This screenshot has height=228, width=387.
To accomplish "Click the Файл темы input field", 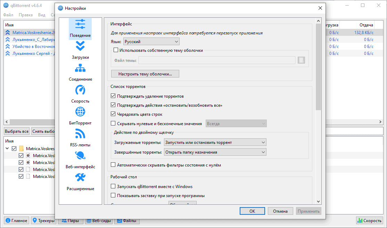I will tap(217, 60).
